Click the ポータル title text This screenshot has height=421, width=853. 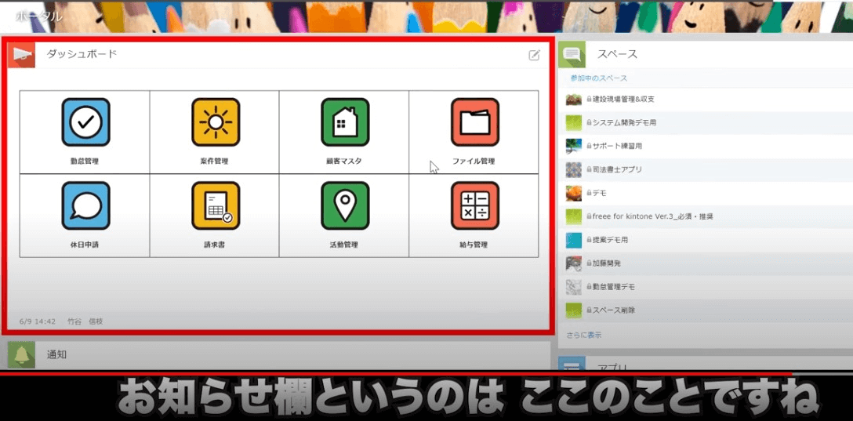point(38,17)
